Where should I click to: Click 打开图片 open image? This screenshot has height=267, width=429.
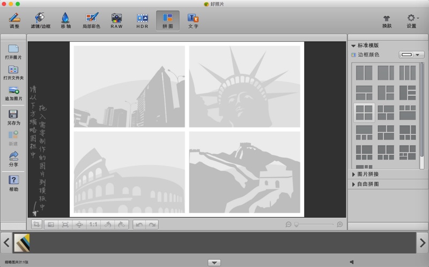[13, 52]
